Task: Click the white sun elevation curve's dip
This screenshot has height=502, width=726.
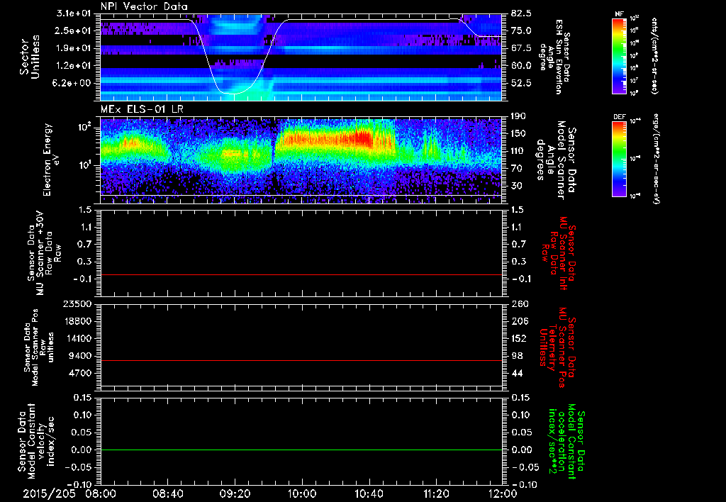Action: click(x=234, y=93)
